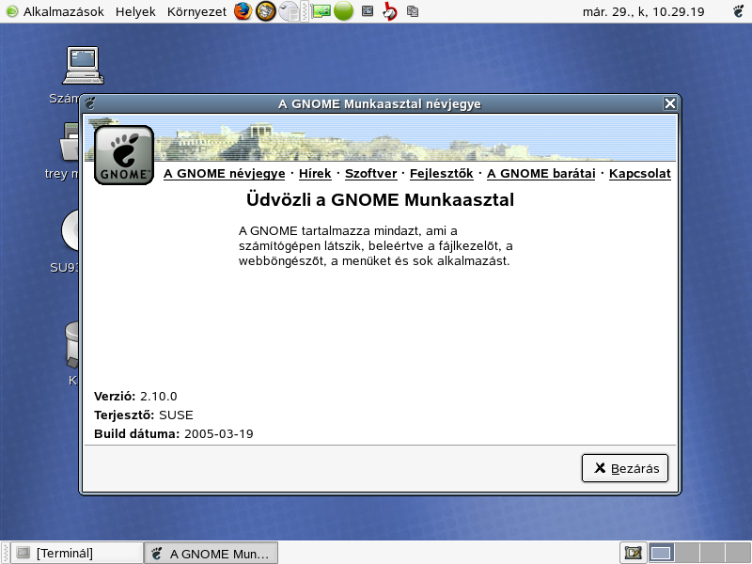This screenshot has width=752, height=564.
Task: Switch to Terminál in the taskbar
Action: coord(77,553)
